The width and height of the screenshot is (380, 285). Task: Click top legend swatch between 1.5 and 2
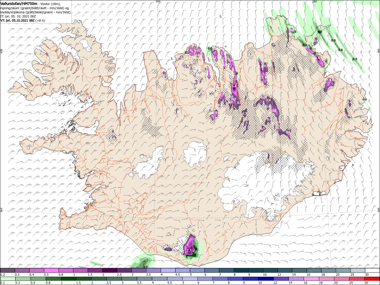[95, 270]
